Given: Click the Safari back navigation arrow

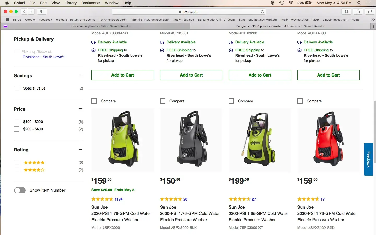Looking at the screenshot, I should point(25,11).
